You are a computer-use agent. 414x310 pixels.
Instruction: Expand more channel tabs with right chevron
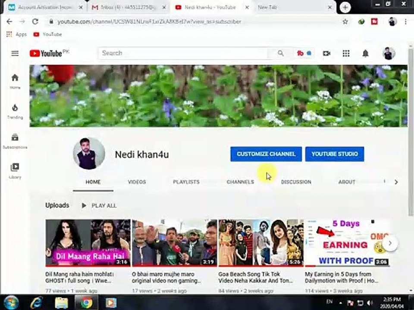click(x=396, y=182)
